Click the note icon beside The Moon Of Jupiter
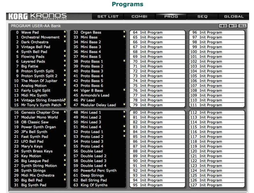The height and width of the screenshot is (193, 254). (65, 80)
